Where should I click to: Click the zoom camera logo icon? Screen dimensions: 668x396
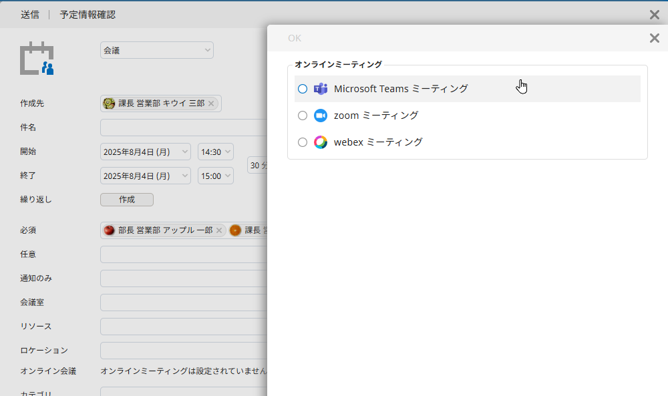321,116
